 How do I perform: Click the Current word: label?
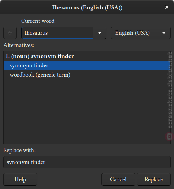[x=38, y=21]
